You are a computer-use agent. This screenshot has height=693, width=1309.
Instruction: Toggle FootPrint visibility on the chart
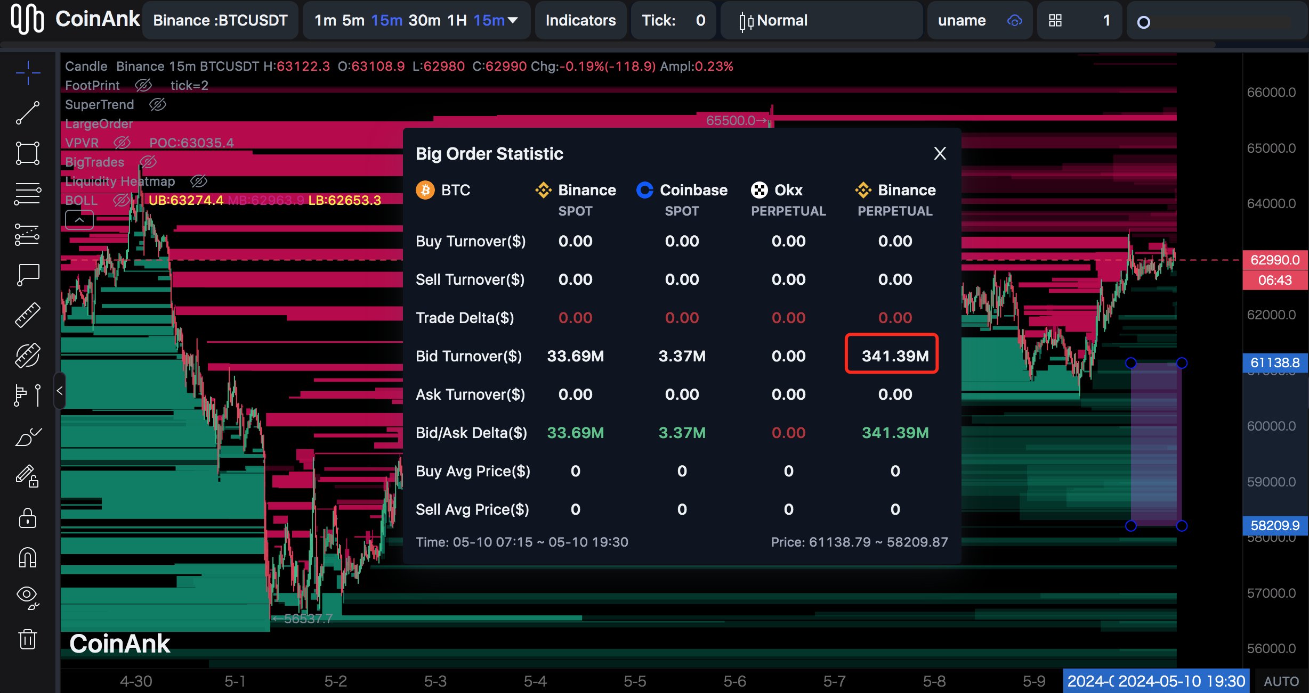[144, 85]
